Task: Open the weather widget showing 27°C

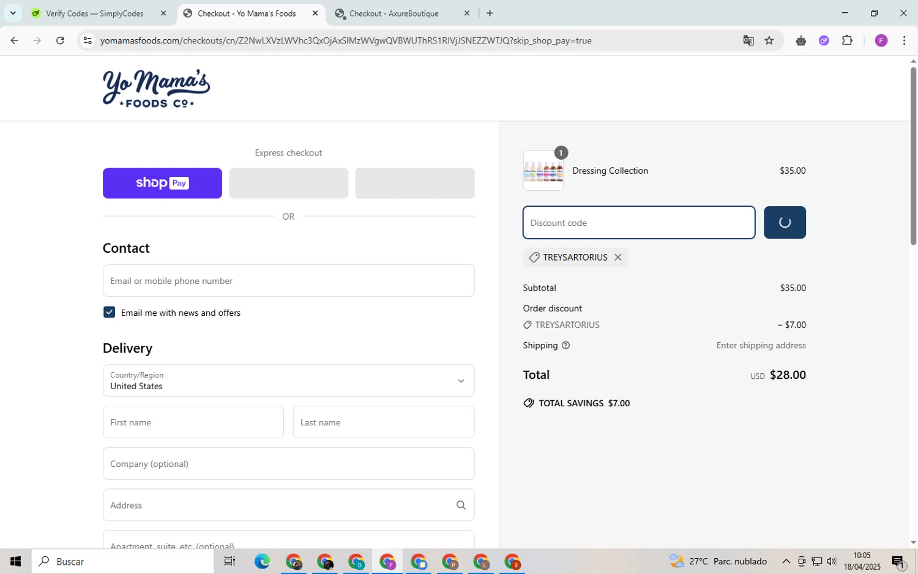Action: point(718,561)
